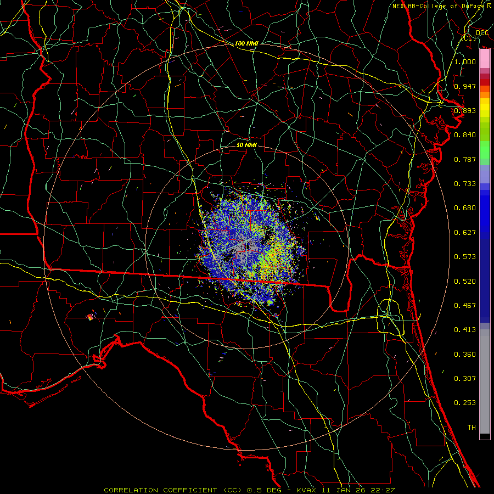Click the 0.680 scale label
Viewport: 494px width, 494px height.
click(x=465, y=208)
